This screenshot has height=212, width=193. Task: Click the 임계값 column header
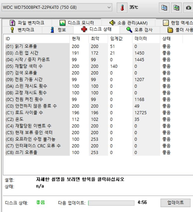(x=120, y=39)
